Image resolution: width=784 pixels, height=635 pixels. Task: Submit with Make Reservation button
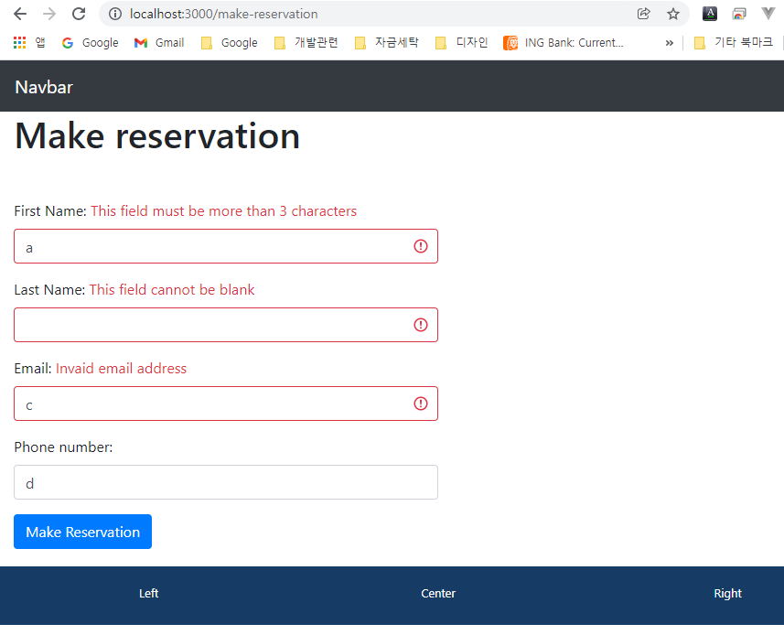point(82,532)
